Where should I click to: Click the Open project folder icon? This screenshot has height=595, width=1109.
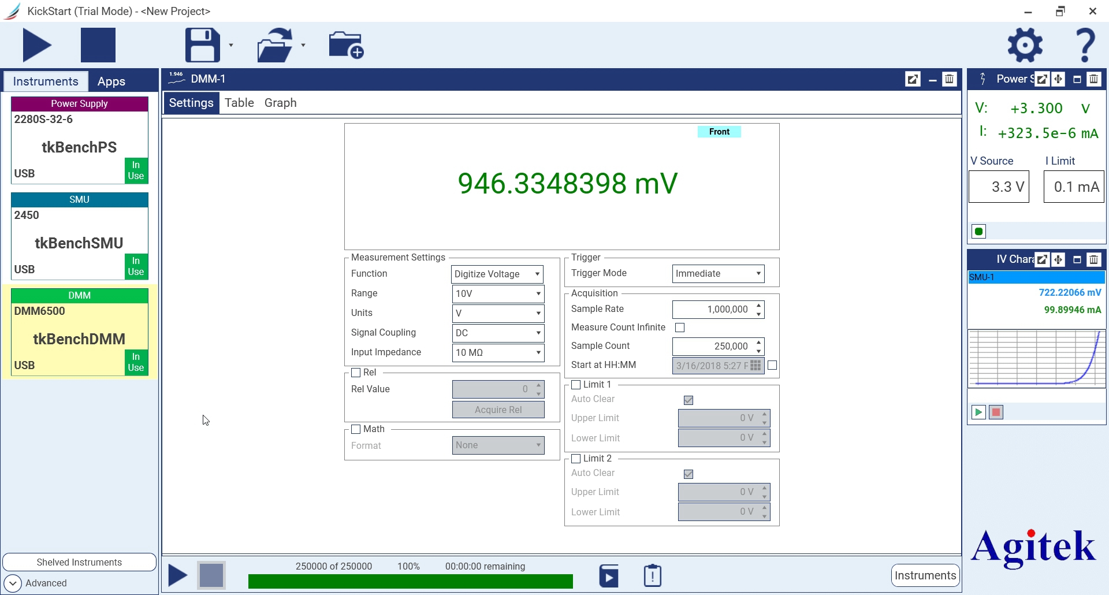275,45
